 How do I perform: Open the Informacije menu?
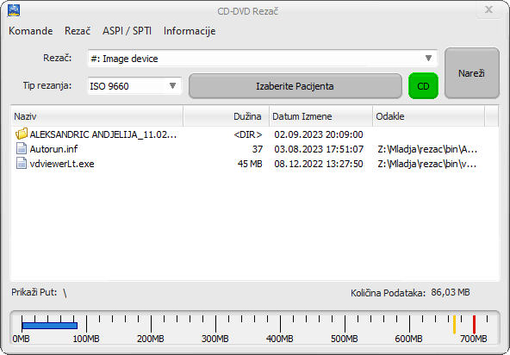(x=190, y=31)
